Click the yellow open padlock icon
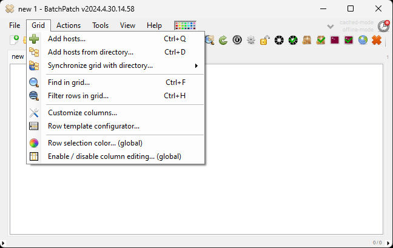The height and width of the screenshot is (248, 393). (x=264, y=40)
